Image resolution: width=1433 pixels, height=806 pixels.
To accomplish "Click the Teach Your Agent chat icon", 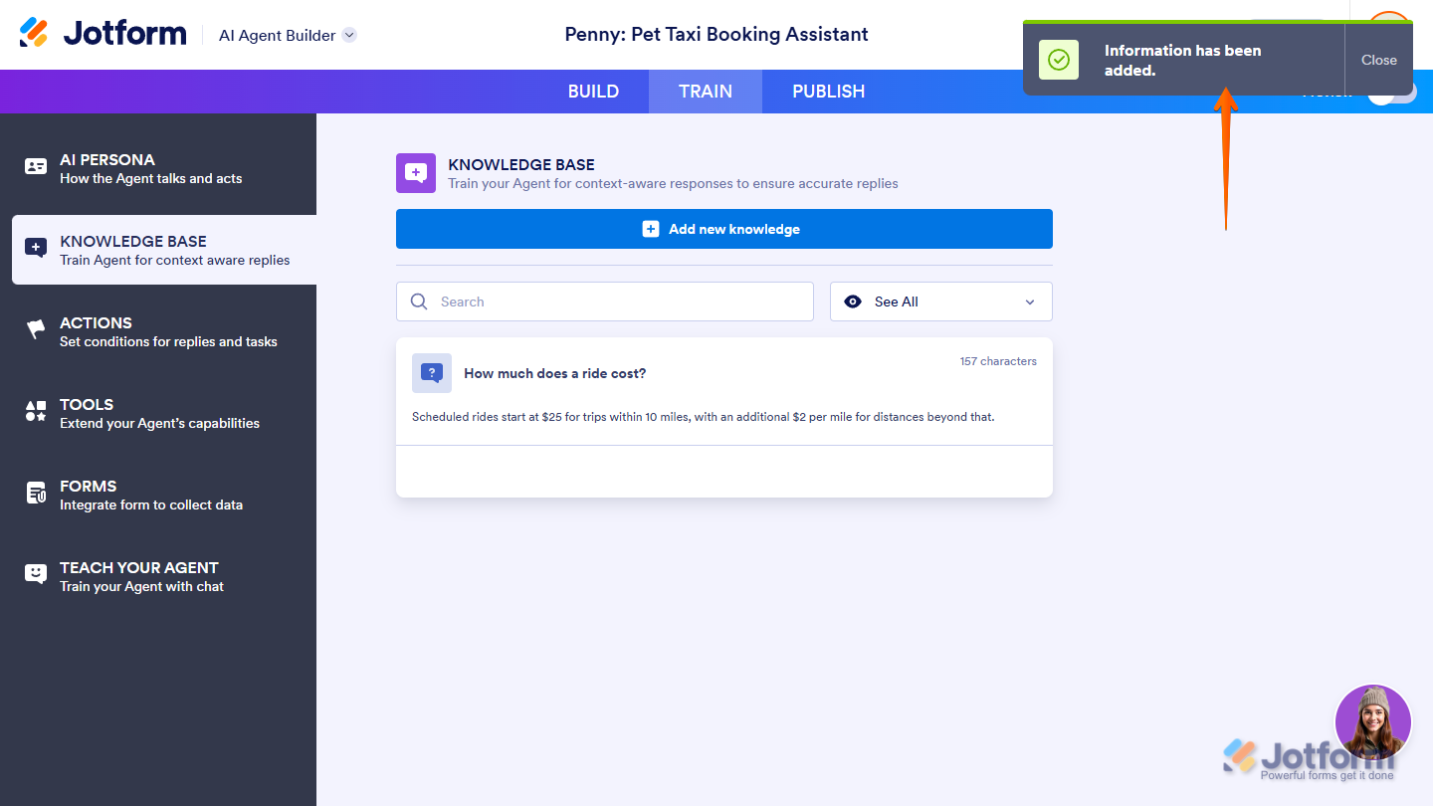I will 36,575.
